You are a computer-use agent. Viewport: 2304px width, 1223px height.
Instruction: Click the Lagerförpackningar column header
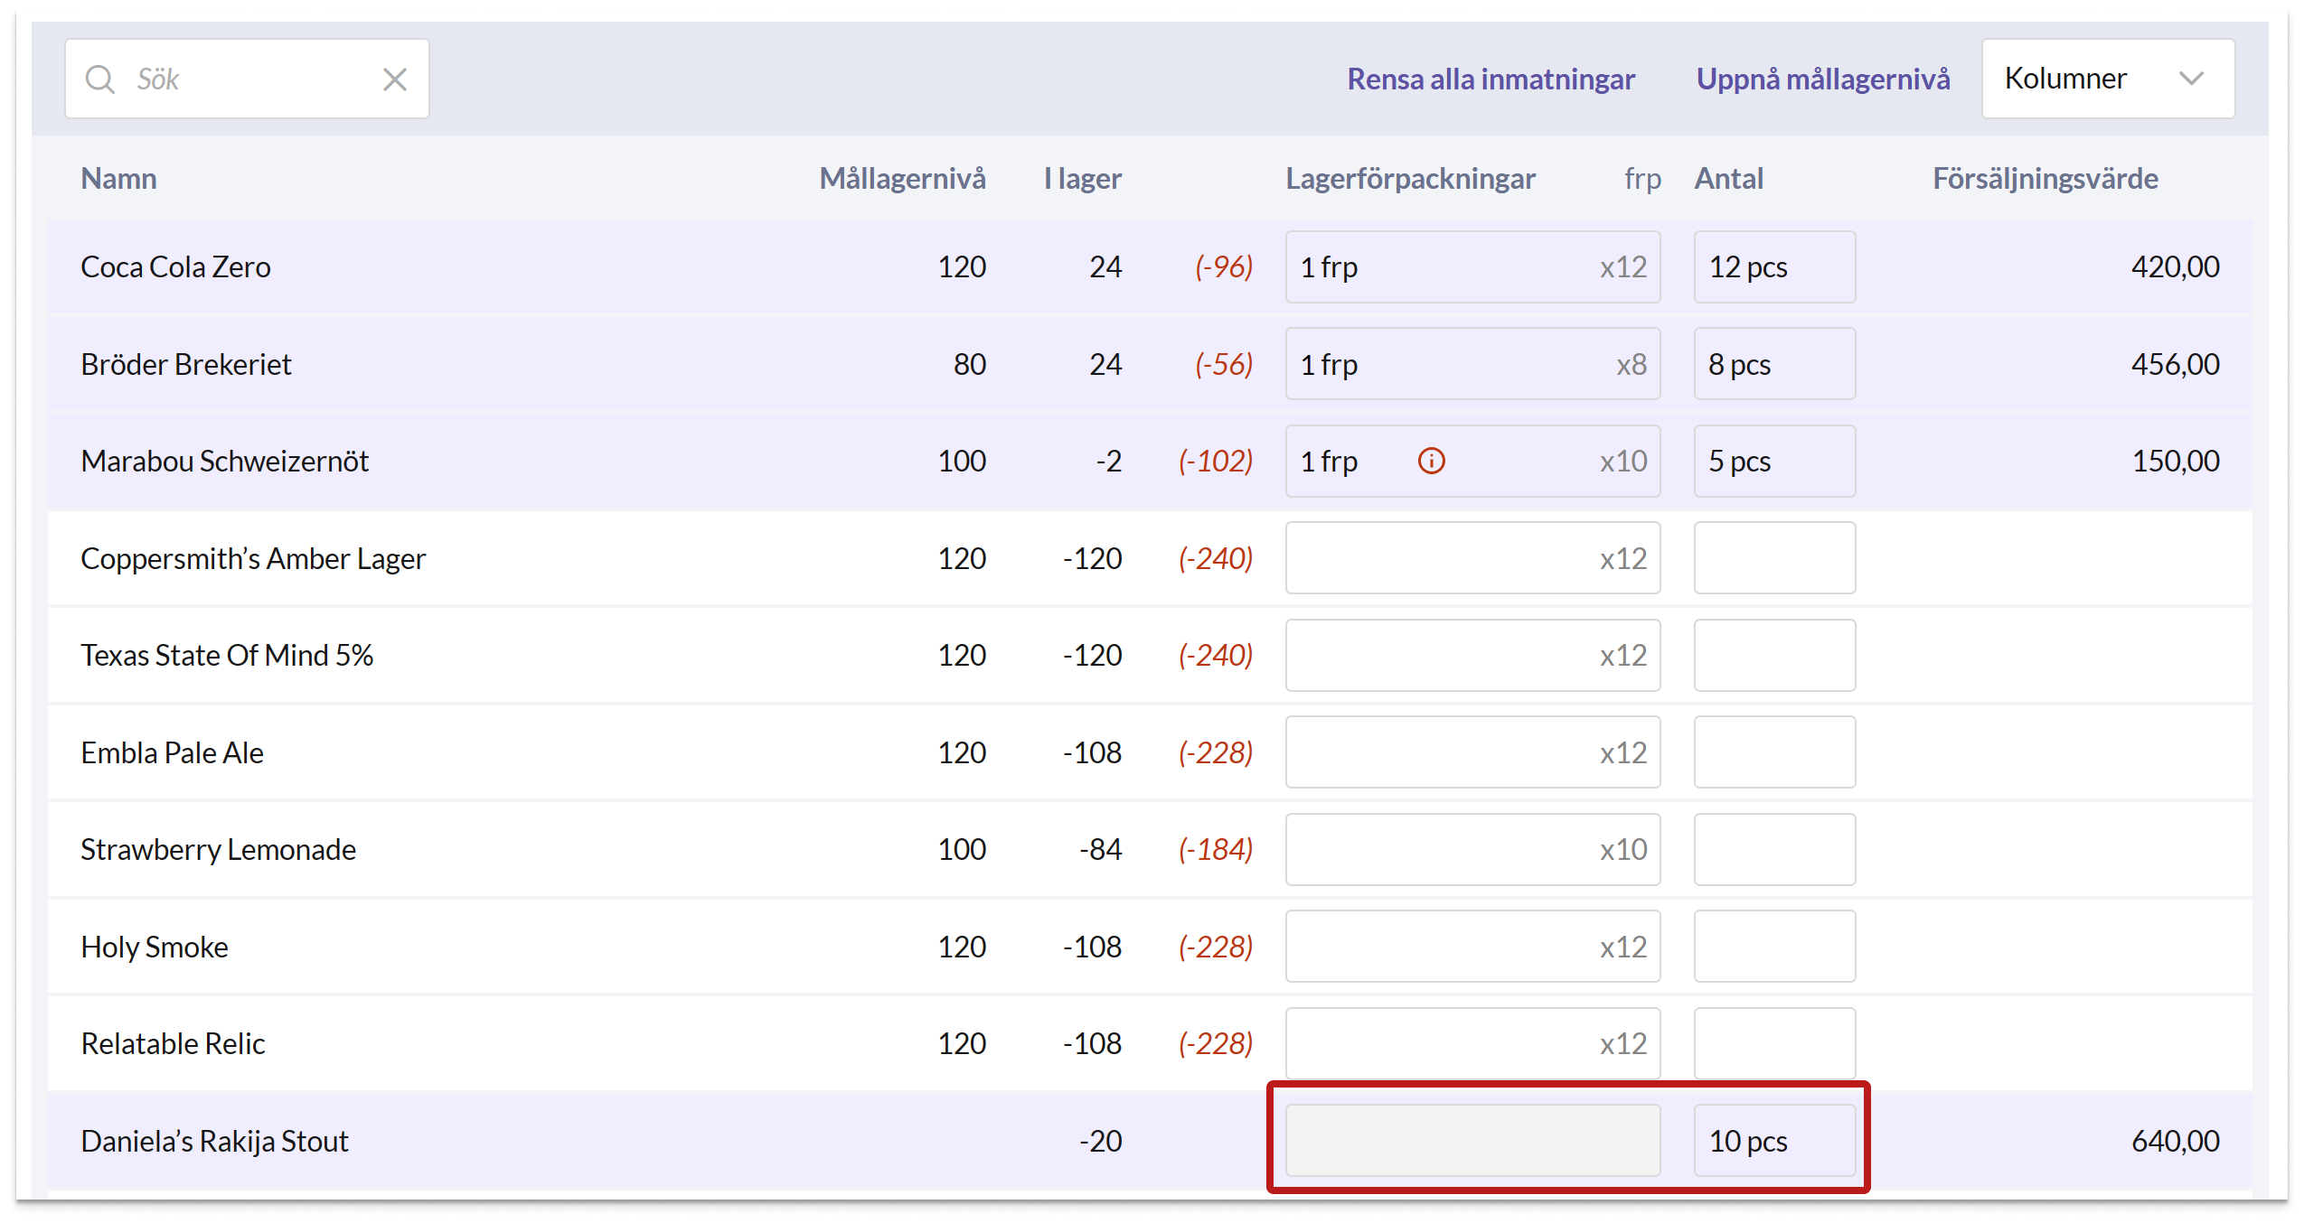pos(1410,178)
